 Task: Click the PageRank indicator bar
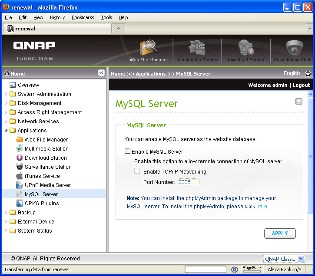[x=252, y=271]
